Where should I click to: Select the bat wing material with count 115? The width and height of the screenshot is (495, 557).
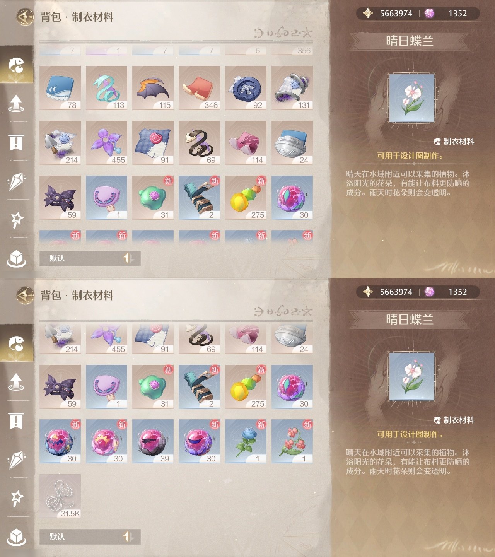click(153, 88)
